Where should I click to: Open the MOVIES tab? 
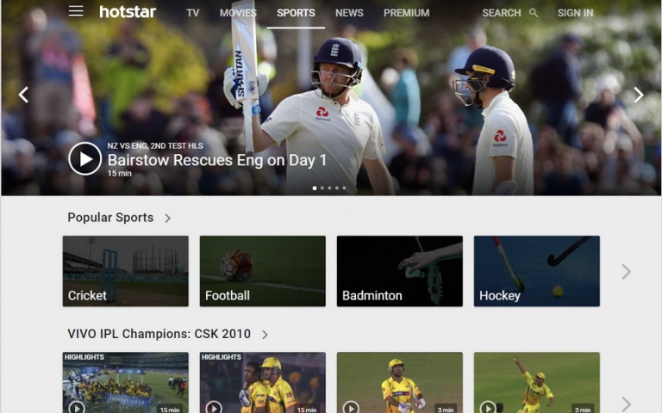tap(238, 13)
